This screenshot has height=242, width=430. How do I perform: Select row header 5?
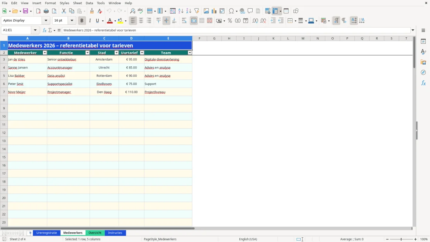pos(4,76)
